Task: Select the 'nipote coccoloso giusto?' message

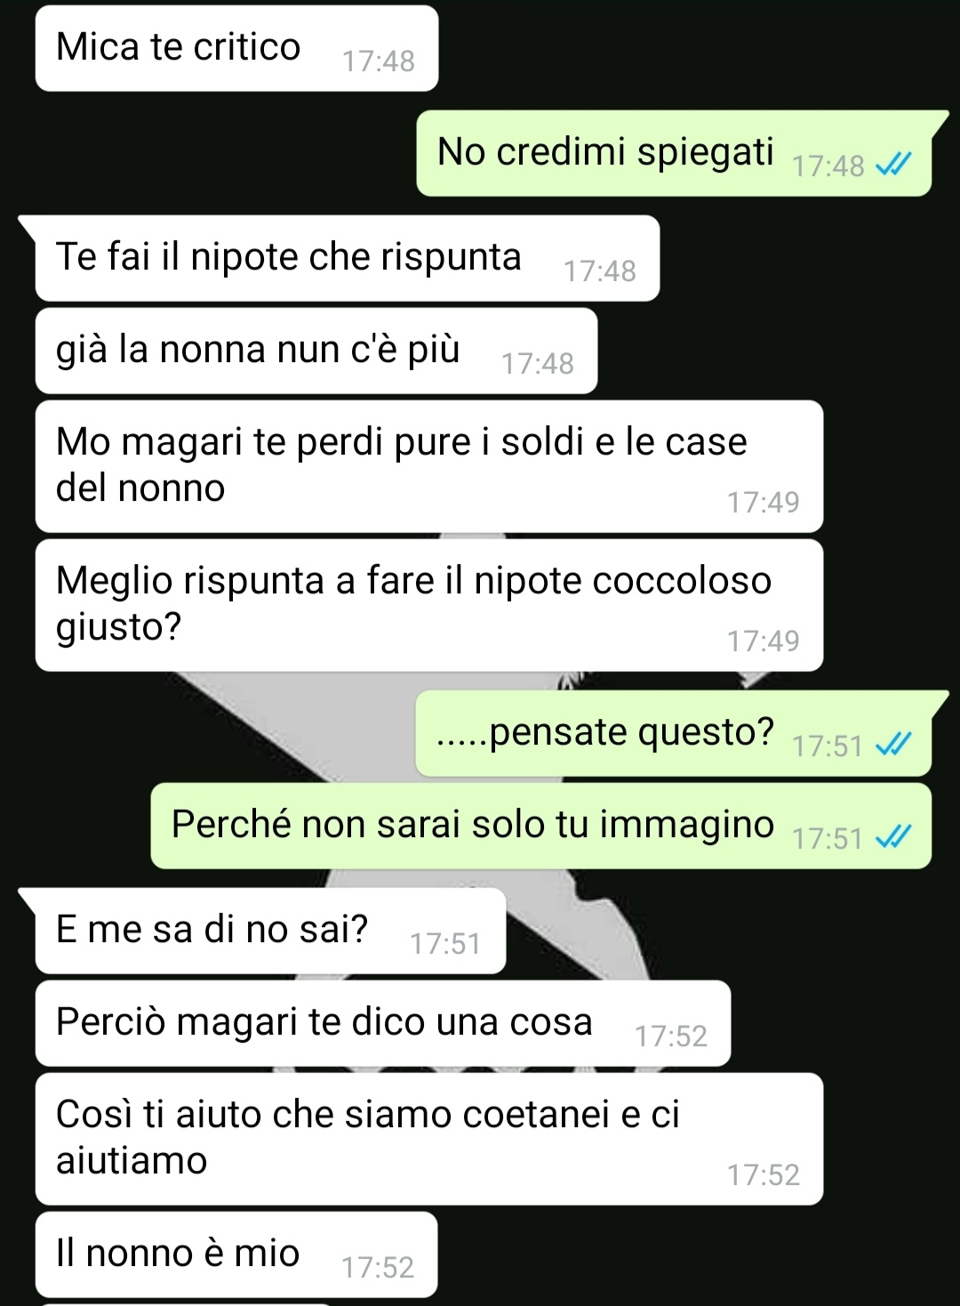Action: pos(428,605)
